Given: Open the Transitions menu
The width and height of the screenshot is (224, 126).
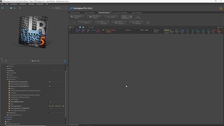Looking at the screenshot, I should tap(14, 4).
